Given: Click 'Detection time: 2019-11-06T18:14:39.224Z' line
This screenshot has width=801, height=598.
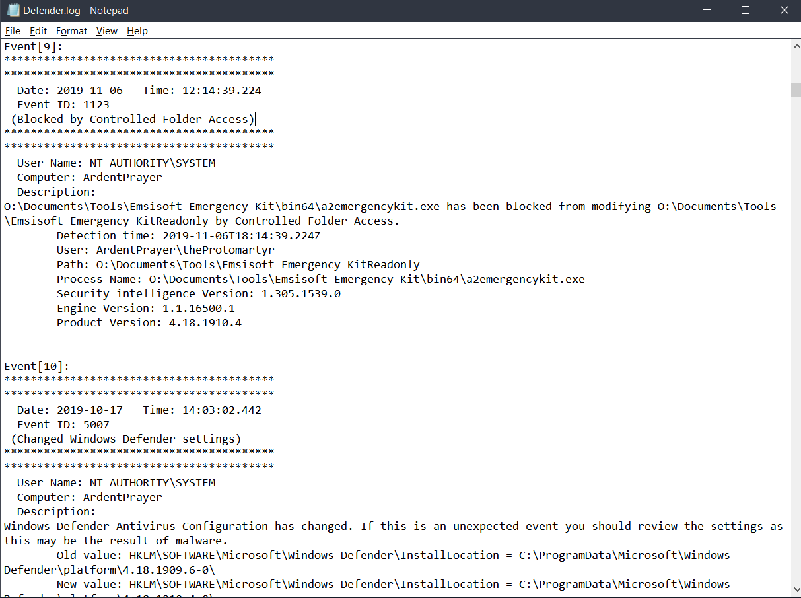Looking at the screenshot, I should pyautogui.click(x=189, y=235).
